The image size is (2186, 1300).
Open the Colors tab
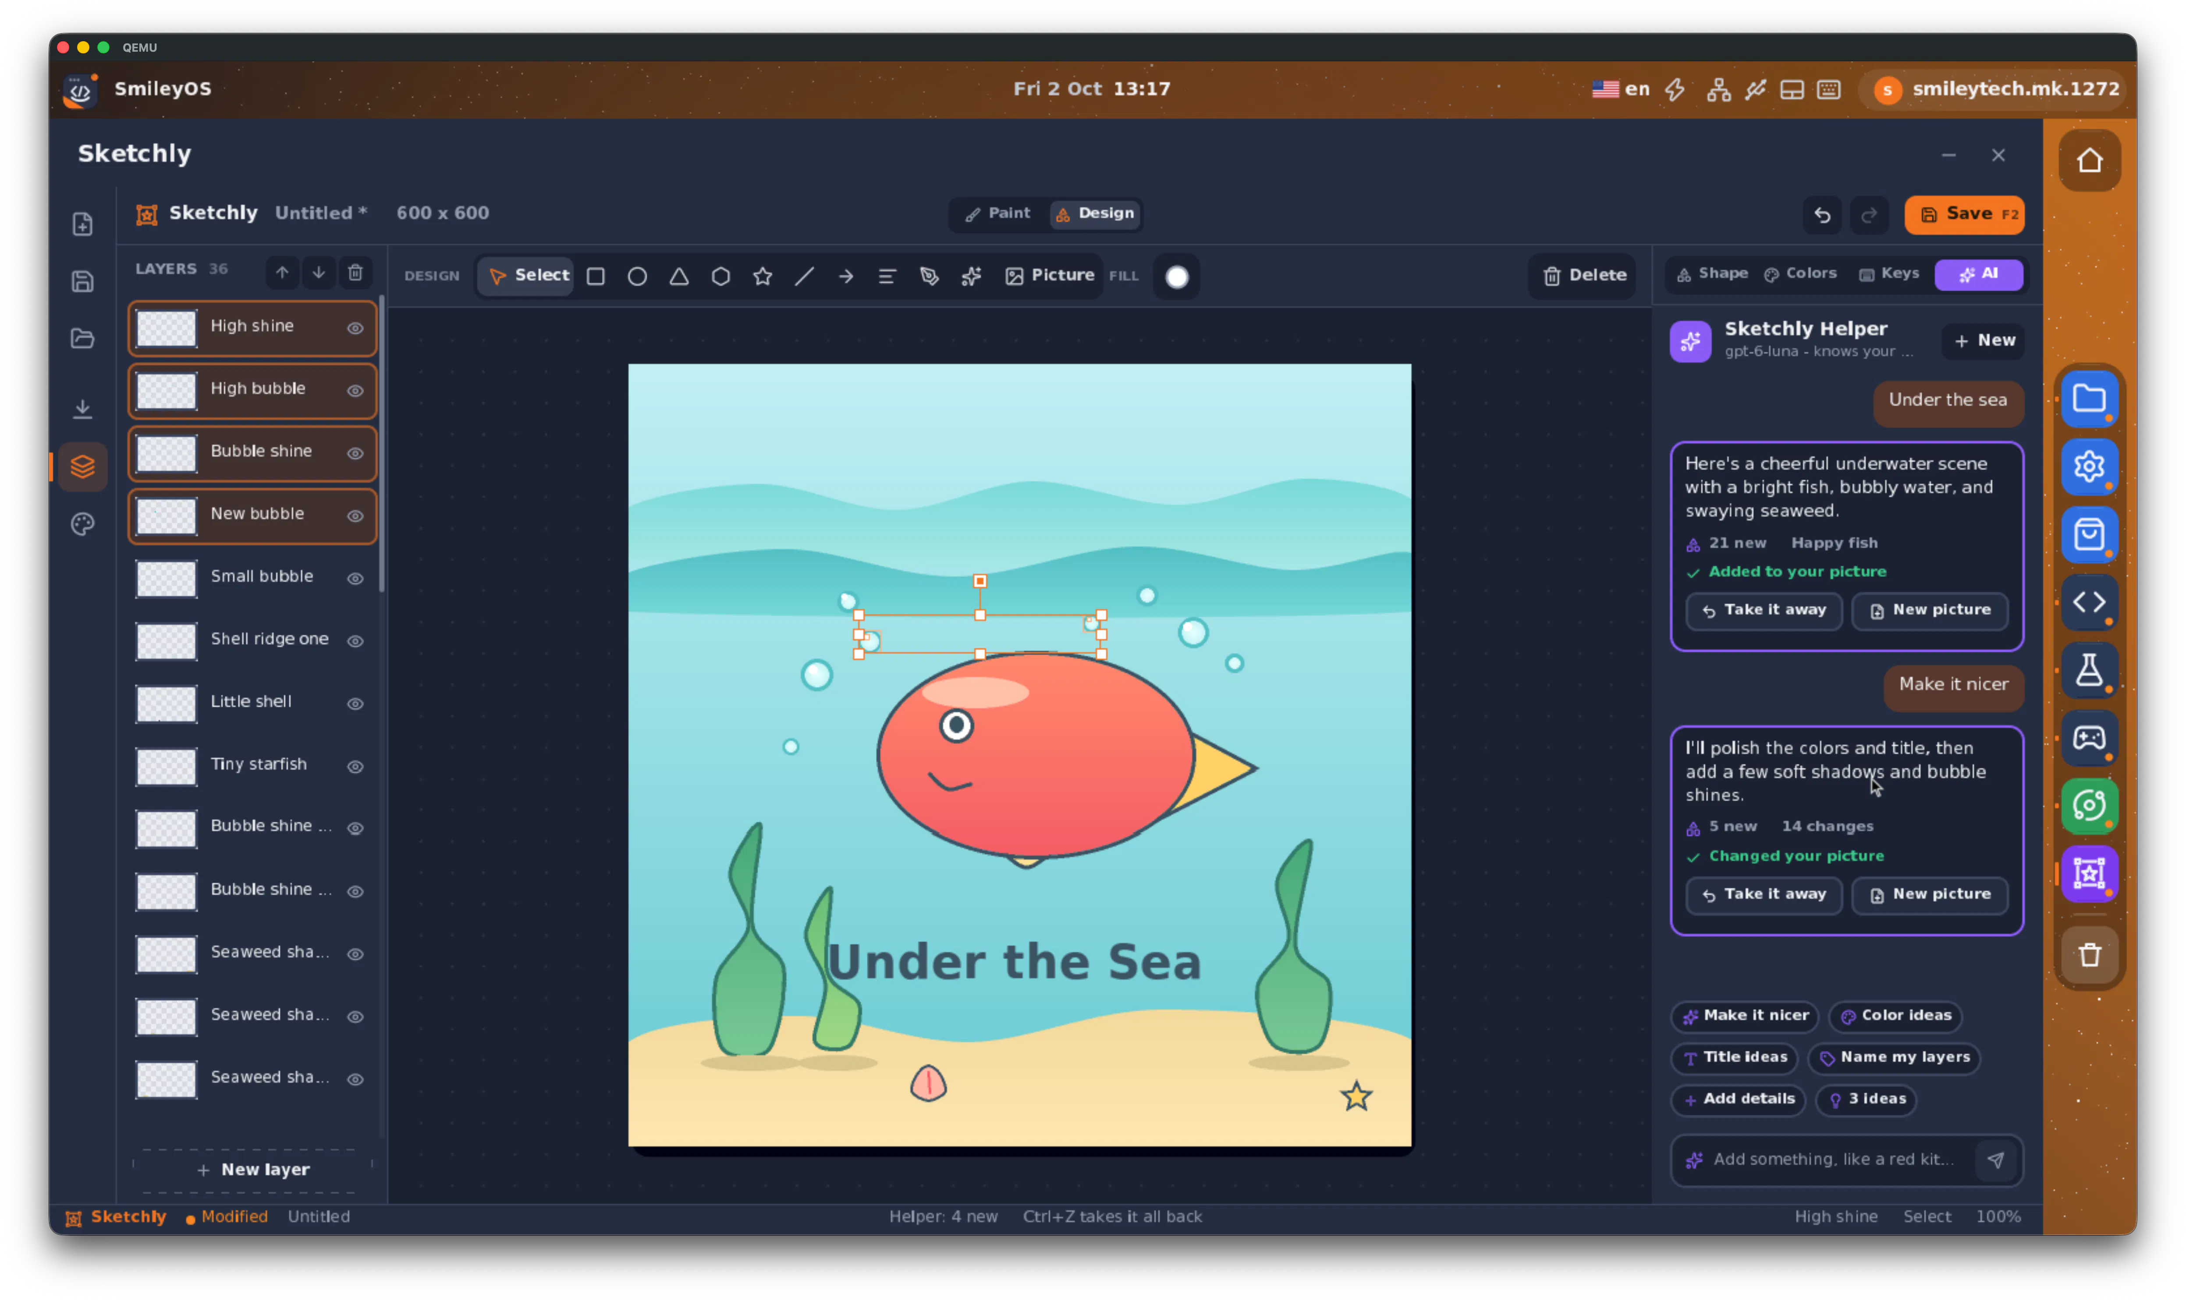[x=1800, y=273]
